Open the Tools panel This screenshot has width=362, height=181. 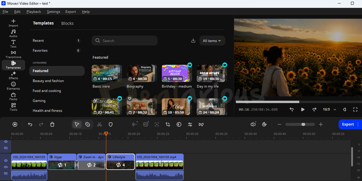coord(14,107)
